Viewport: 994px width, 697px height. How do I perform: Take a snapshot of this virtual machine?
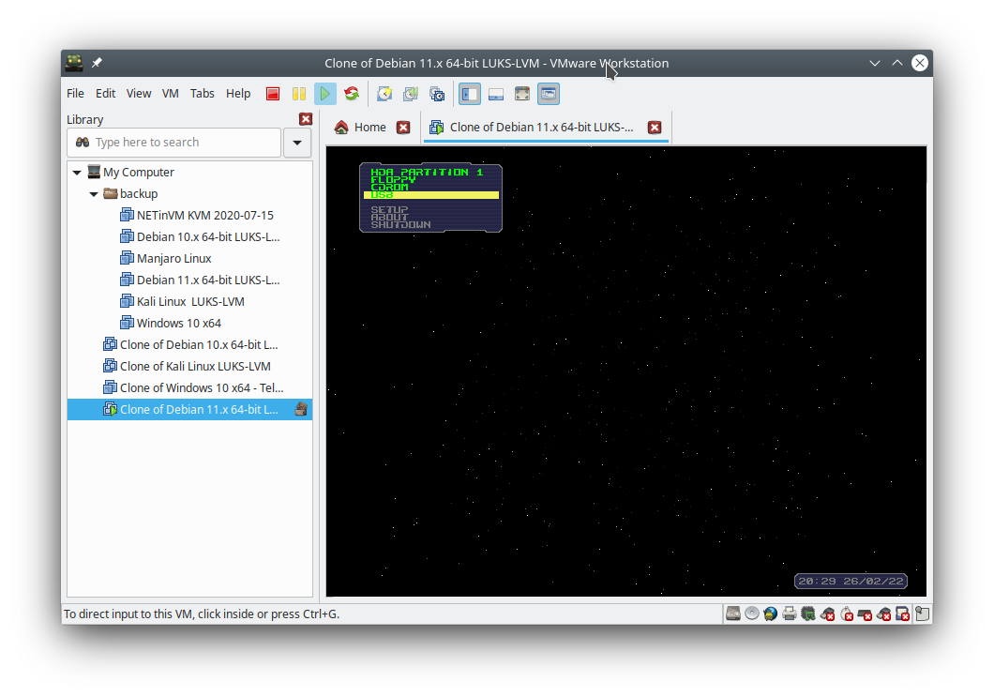click(x=384, y=94)
